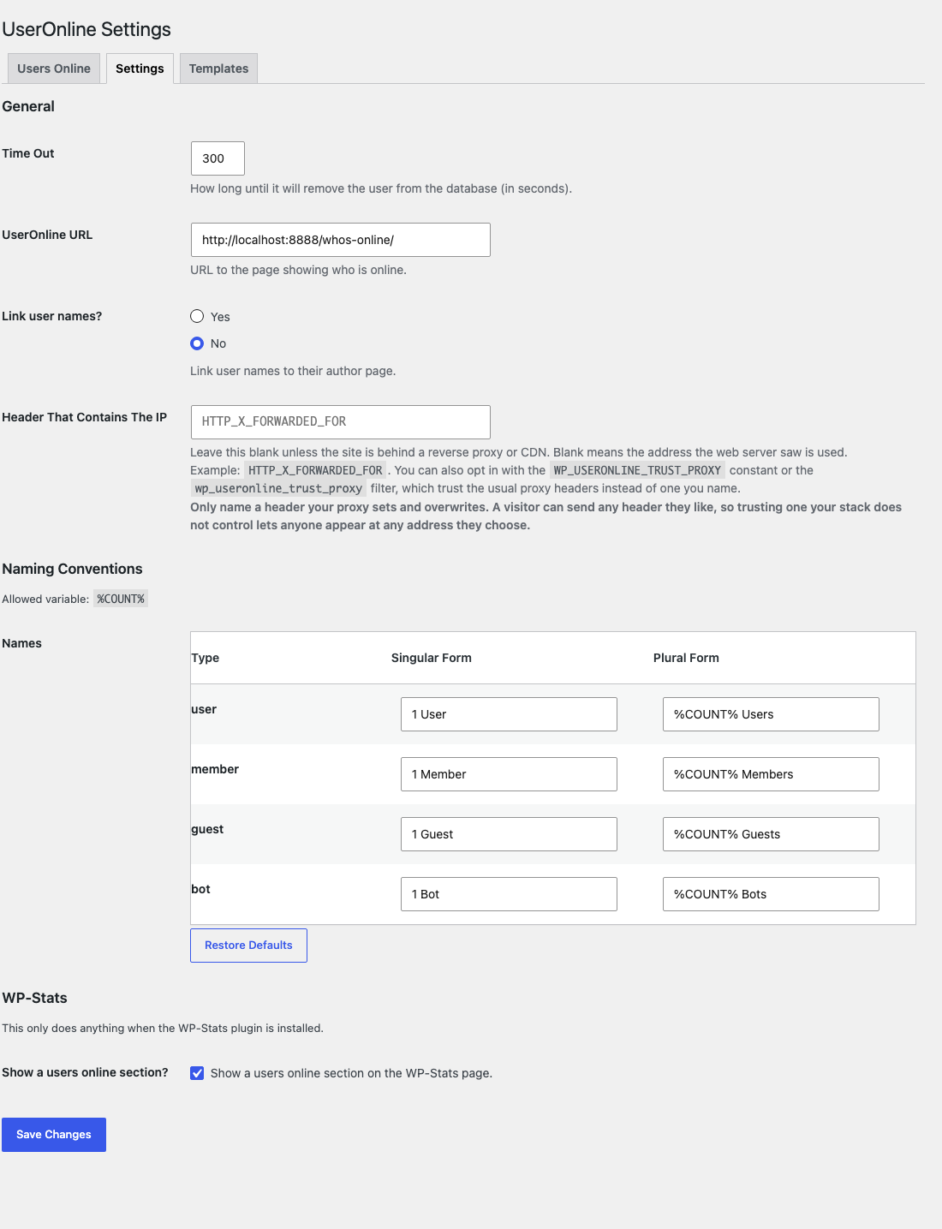Screen dimensions: 942x1229
Task: Click the 'member' row type label
Action: pos(215,769)
